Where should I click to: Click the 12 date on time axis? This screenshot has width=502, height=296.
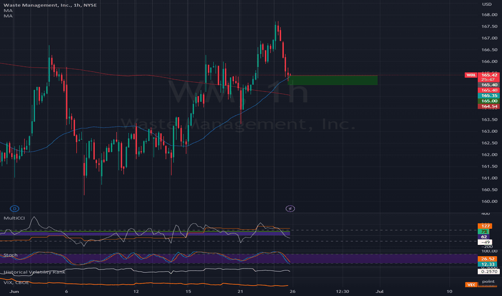click(136, 292)
